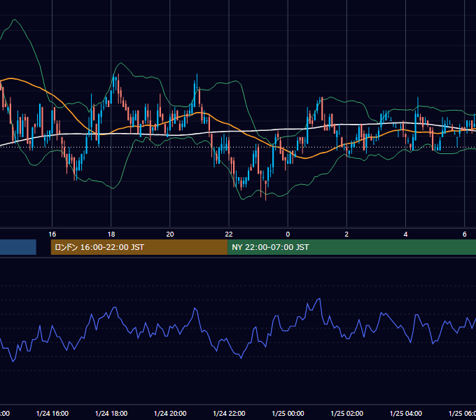Click the 1/25 02:00 date label
The image size is (476, 420).
click(x=346, y=413)
